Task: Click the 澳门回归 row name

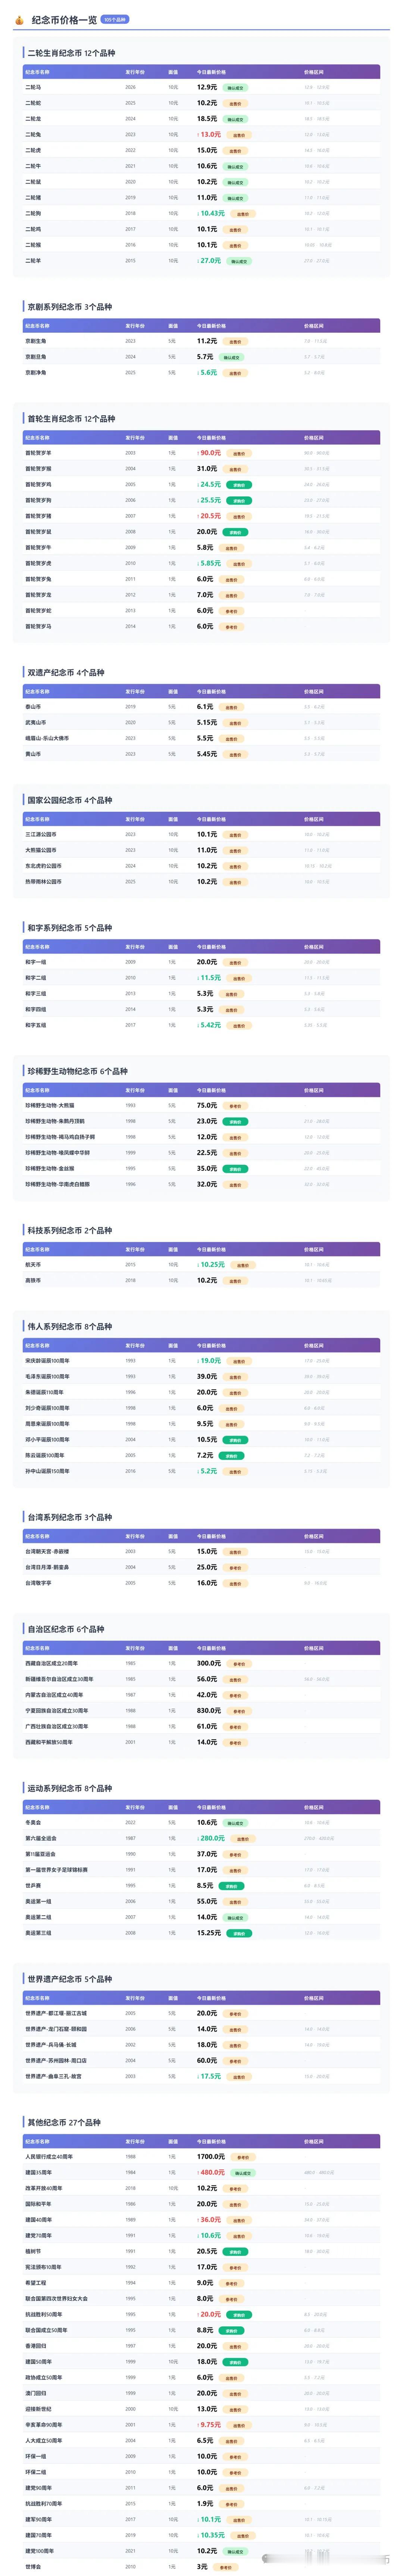Action: (35, 2394)
